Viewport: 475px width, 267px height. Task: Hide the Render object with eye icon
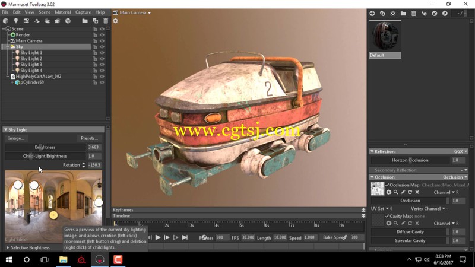click(x=102, y=35)
